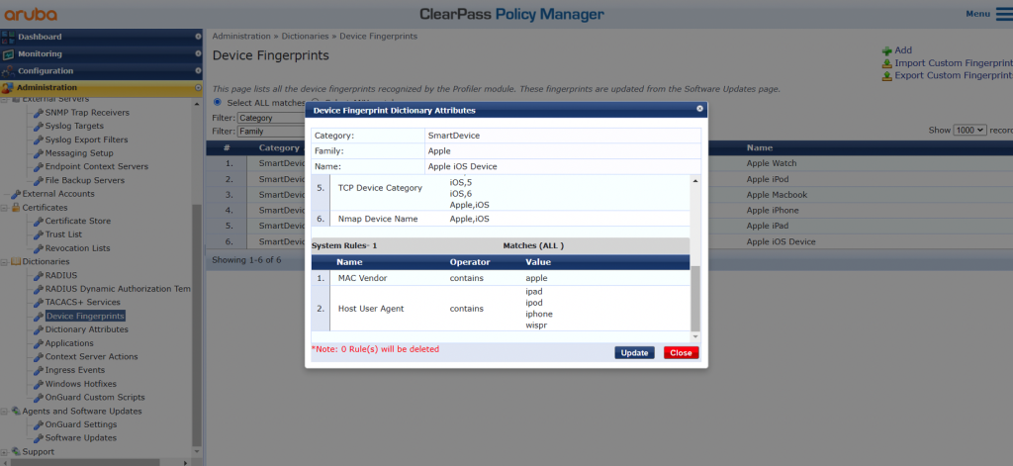This screenshot has height=466, width=1013.
Task: Click the wrench icon beside Ingress Events
Action: pyautogui.click(x=39, y=370)
